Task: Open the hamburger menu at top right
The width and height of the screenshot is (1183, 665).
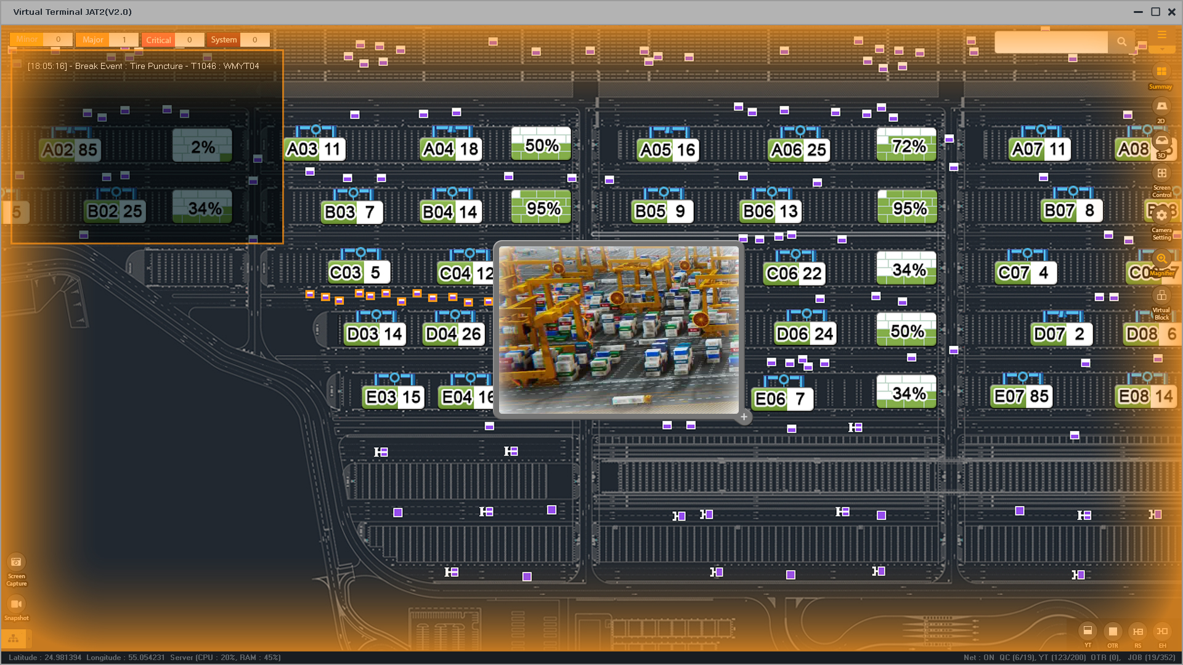Action: point(1162,35)
